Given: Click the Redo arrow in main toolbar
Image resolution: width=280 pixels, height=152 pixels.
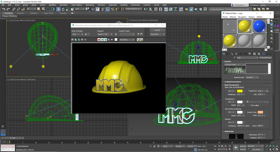Looking at the screenshot, I should pyautogui.click(x=8, y=9).
